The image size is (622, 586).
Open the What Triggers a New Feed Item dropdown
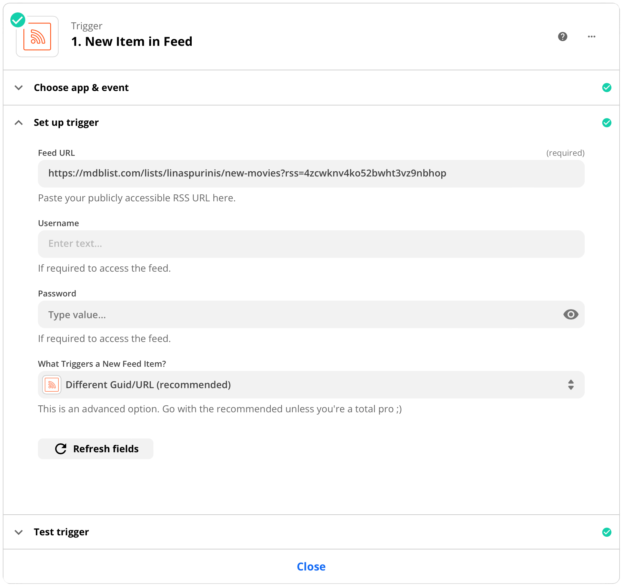(310, 385)
